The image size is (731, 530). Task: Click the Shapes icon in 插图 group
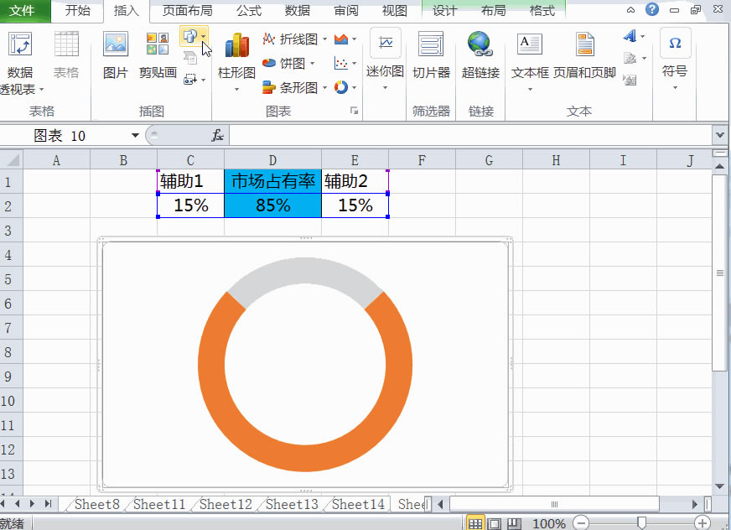(190, 36)
